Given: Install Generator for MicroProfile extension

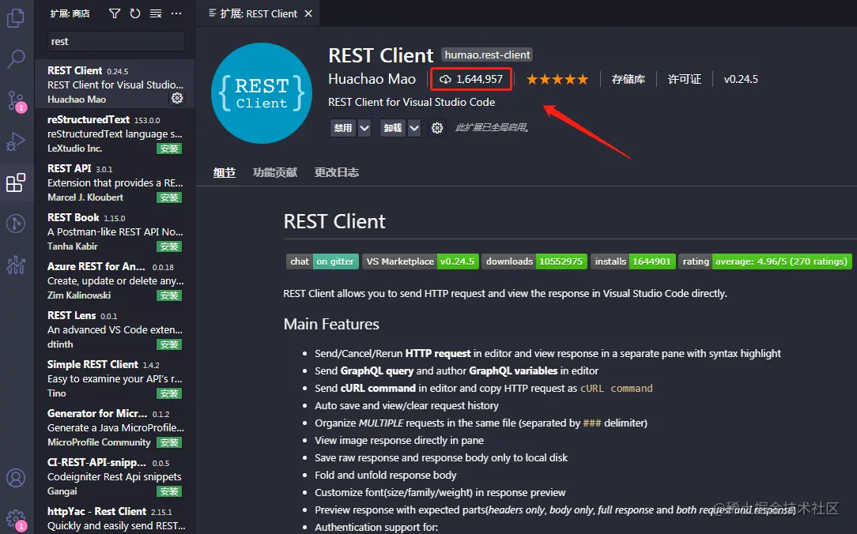Looking at the screenshot, I should pos(169,442).
